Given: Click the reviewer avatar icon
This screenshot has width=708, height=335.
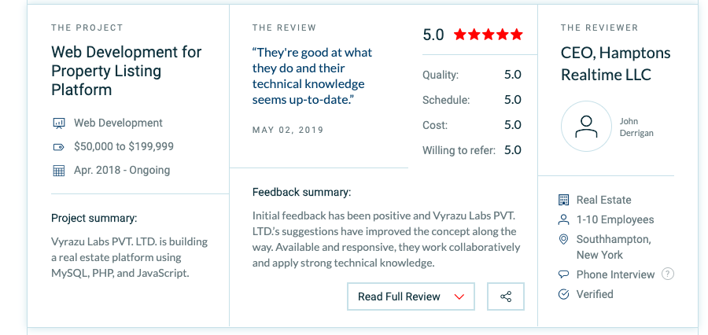Looking at the screenshot, I should click(585, 127).
